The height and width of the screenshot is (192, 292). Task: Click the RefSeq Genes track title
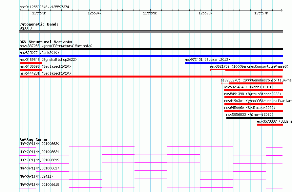(x=33, y=140)
